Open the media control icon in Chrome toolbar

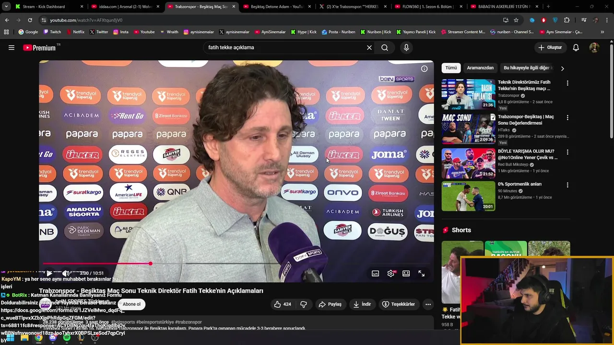coord(584,20)
